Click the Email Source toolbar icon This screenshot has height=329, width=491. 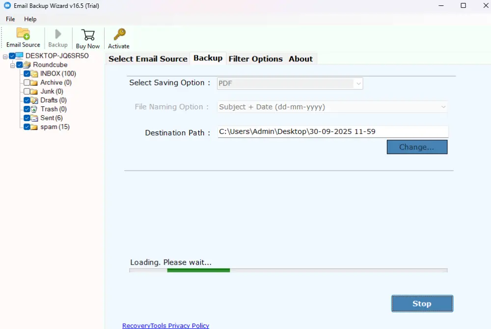point(23,34)
